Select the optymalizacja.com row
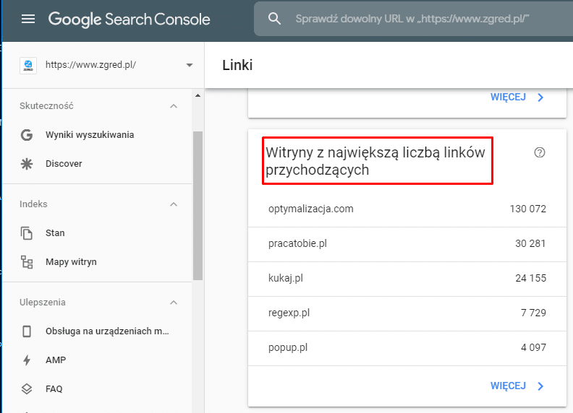 (407, 209)
